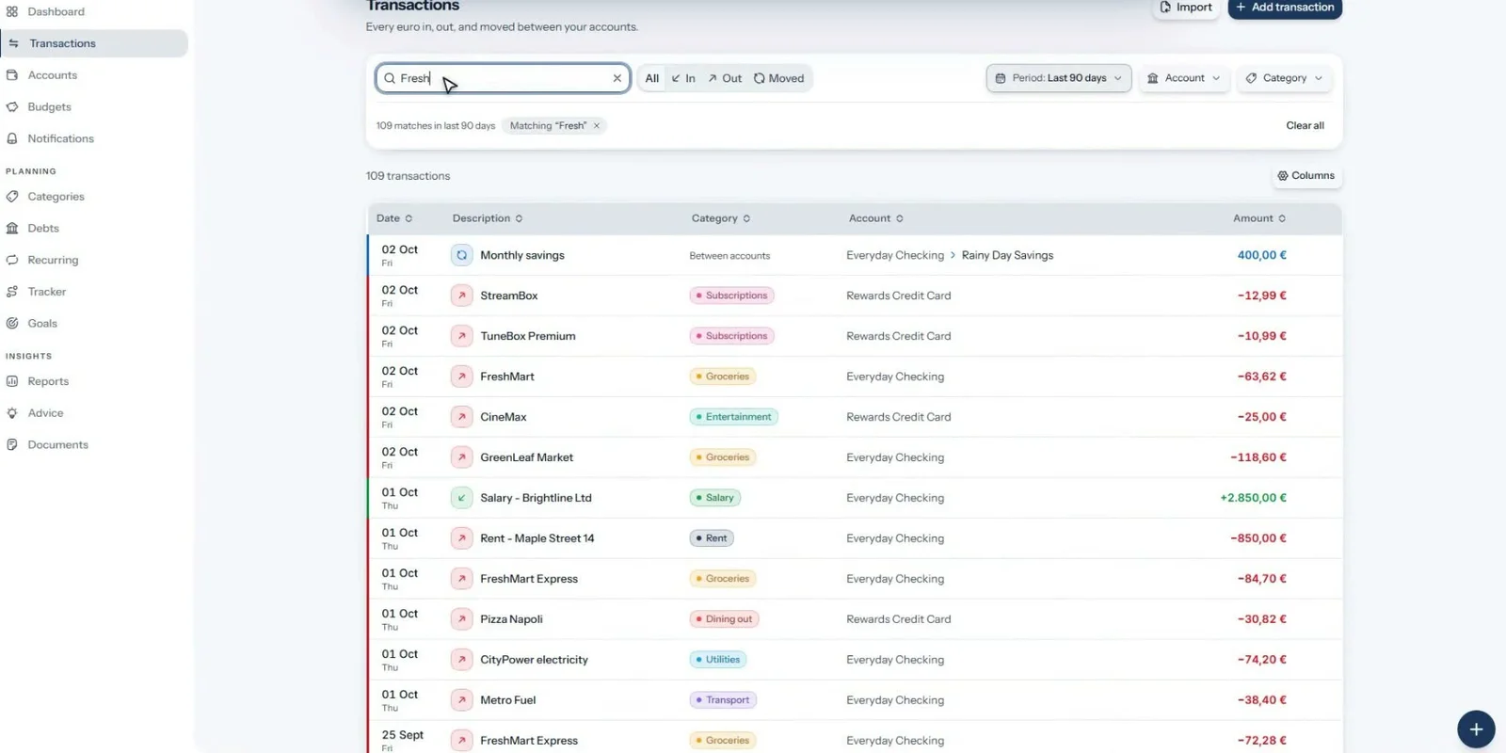Click the Reports chart icon

pos(12,381)
